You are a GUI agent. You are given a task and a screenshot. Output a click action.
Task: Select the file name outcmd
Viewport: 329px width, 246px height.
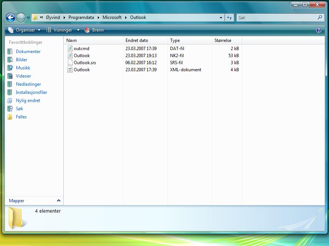click(x=82, y=49)
